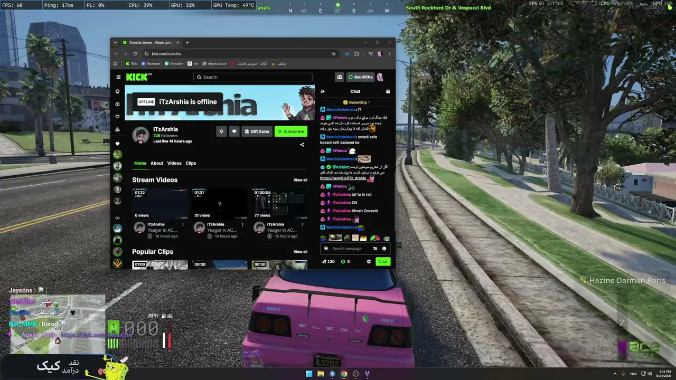Open the Chrome tab search dropdown
Screen dimensions: 676x380
click(116, 43)
